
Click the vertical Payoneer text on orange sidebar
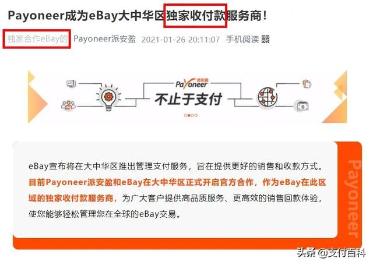click(355, 199)
